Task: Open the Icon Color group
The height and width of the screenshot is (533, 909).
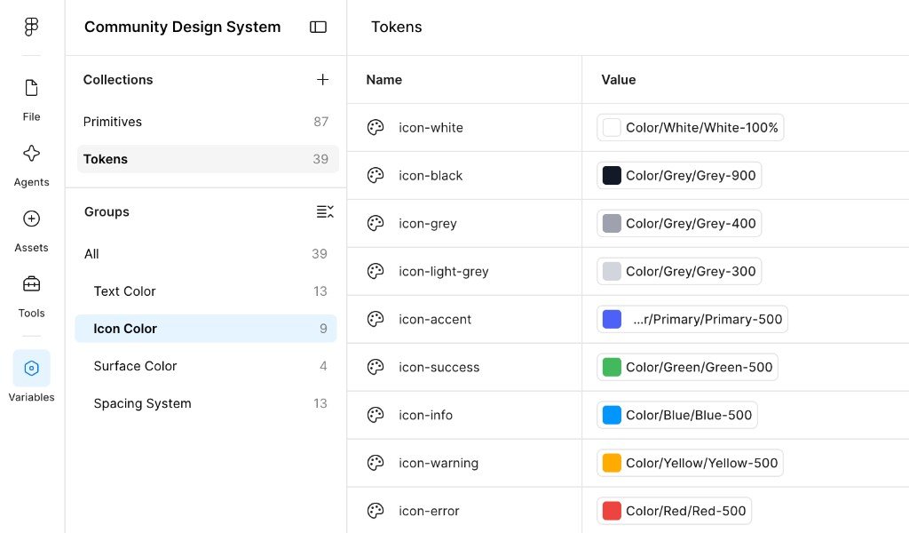Action: pos(206,329)
